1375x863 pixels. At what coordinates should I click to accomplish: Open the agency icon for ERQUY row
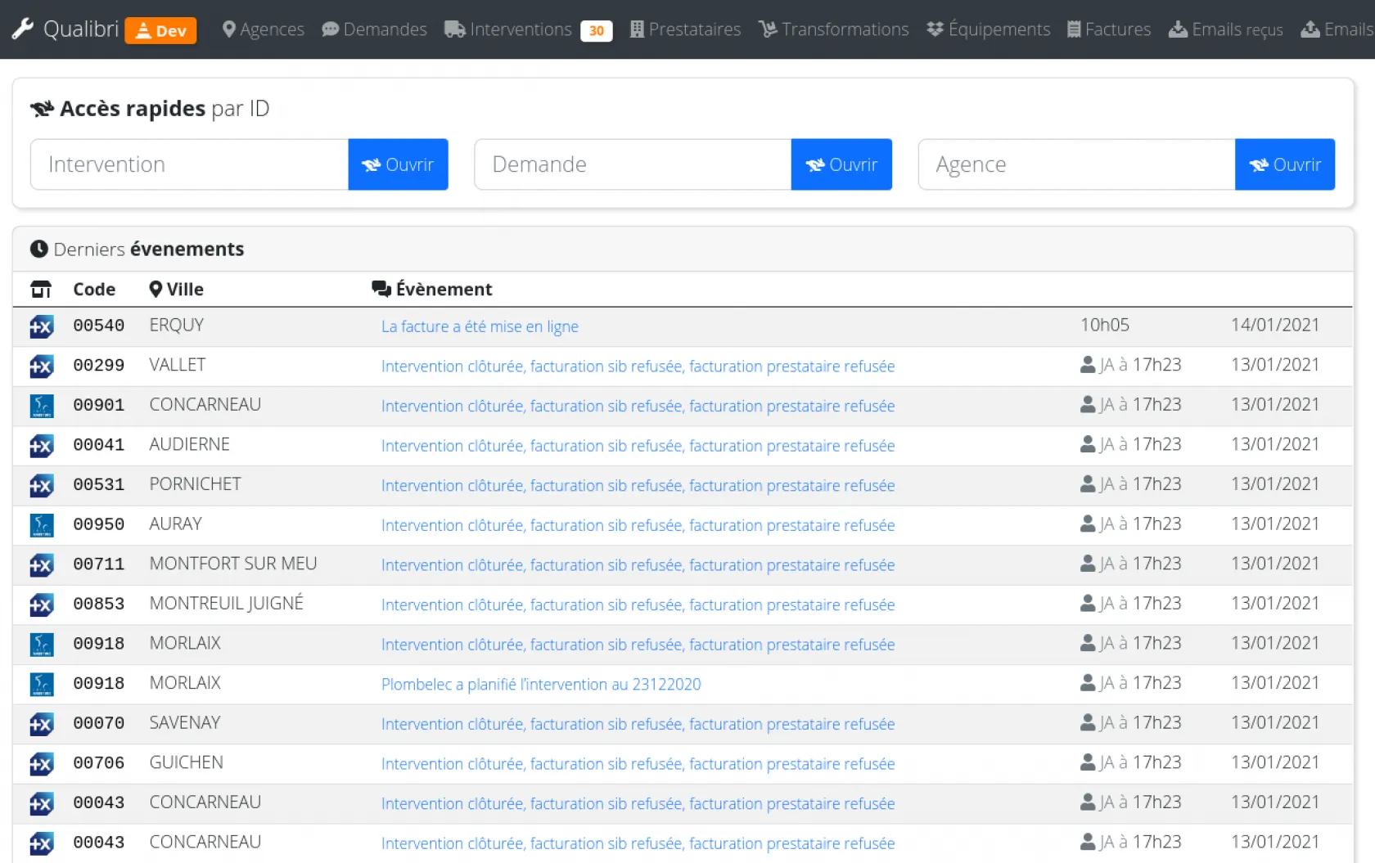(41, 327)
